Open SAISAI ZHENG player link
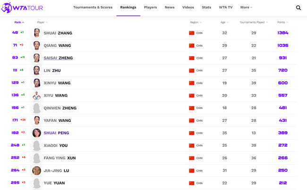The height and width of the screenshot is (190, 307). tap(58, 58)
